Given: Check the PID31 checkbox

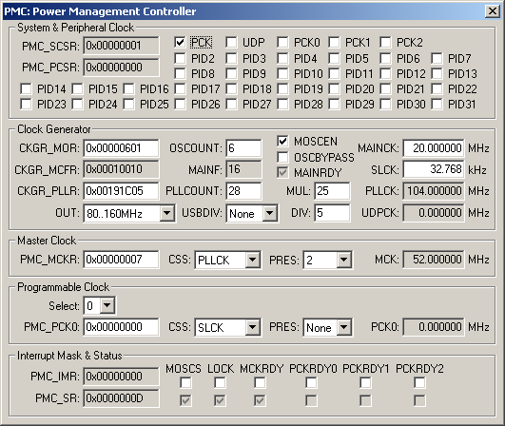Looking at the screenshot, I should point(437,104).
